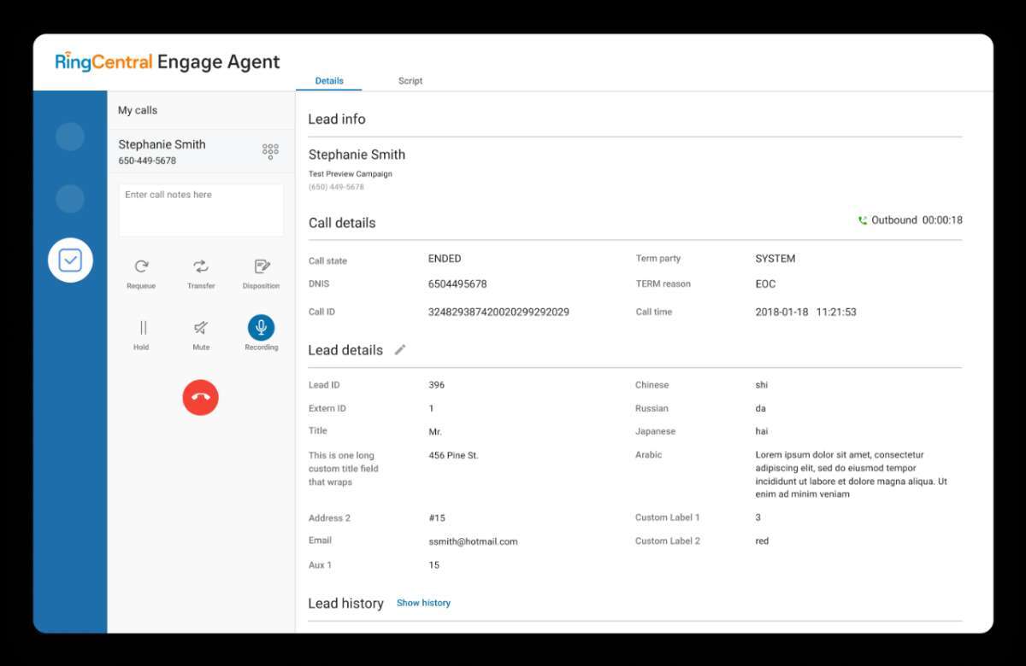
Task: Click the Outbound call timer
Action: pyautogui.click(x=911, y=219)
